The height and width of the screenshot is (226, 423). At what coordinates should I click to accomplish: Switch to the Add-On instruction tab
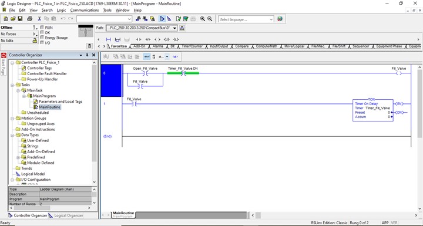(139, 46)
